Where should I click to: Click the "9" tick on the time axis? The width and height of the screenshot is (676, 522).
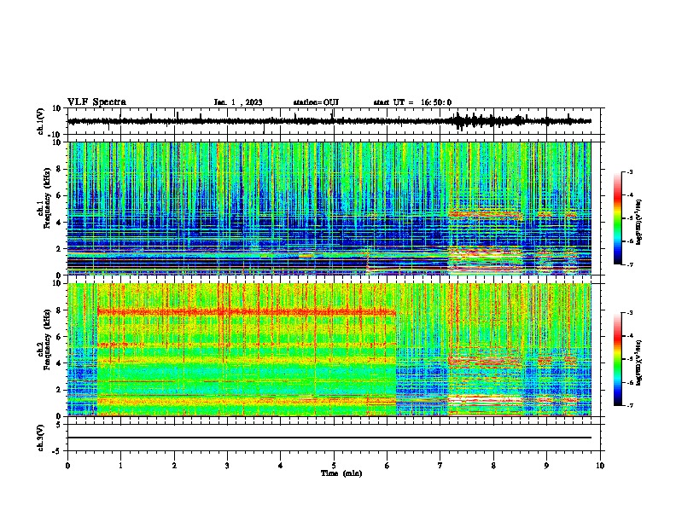point(546,466)
